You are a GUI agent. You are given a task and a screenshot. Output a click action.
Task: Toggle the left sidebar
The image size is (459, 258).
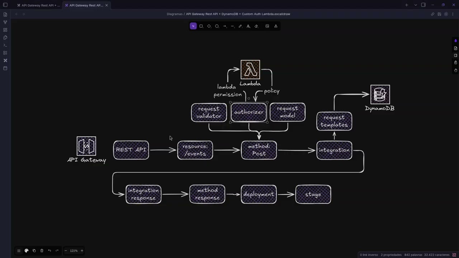pyautogui.click(x=5, y=5)
